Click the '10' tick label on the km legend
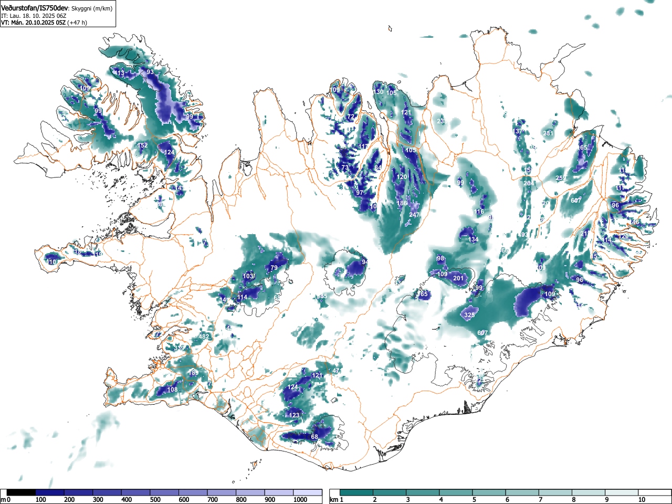The height and width of the screenshot is (504, 672). [x=642, y=500]
